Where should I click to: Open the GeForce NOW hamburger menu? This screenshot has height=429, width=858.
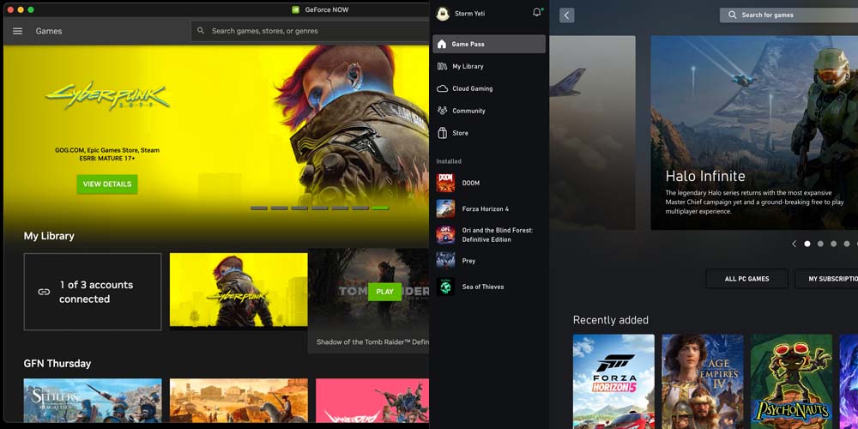pyautogui.click(x=17, y=31)
